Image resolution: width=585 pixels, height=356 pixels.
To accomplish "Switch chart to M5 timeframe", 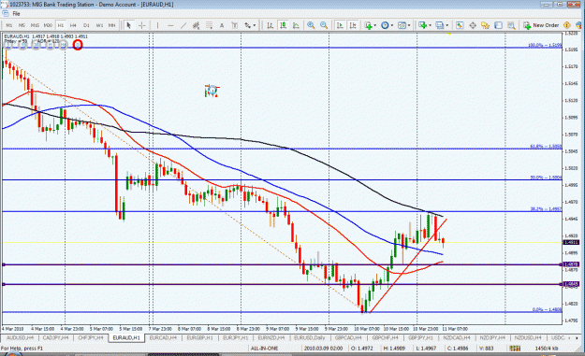I will [22, 25].
